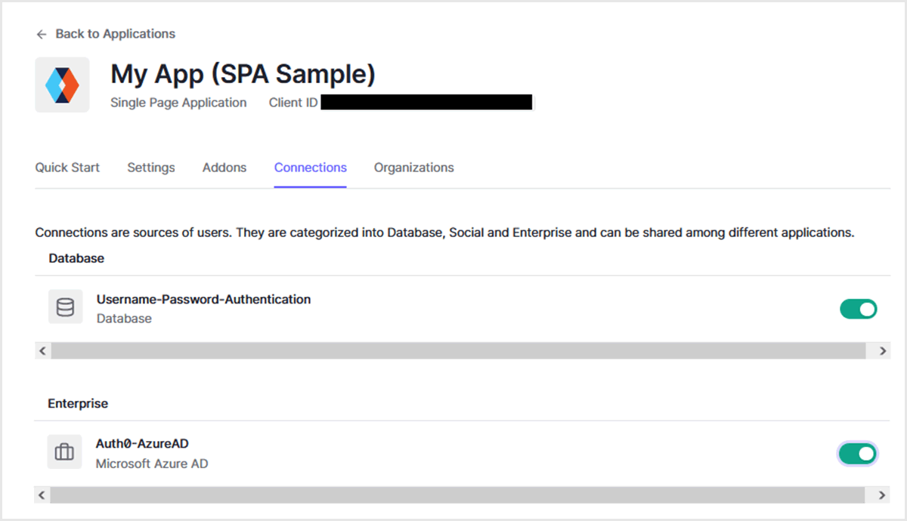Screen dimensions: 907x521
Task: Open the Organizations tab
Action: pyautogui.click(x=414, y=168)
